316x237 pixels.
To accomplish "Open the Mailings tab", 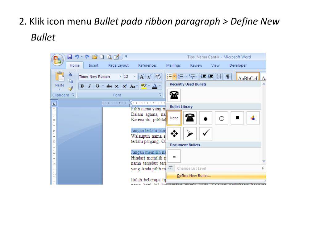I will pos(173,65).
